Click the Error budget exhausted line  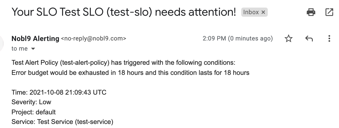tap(130, 73)
